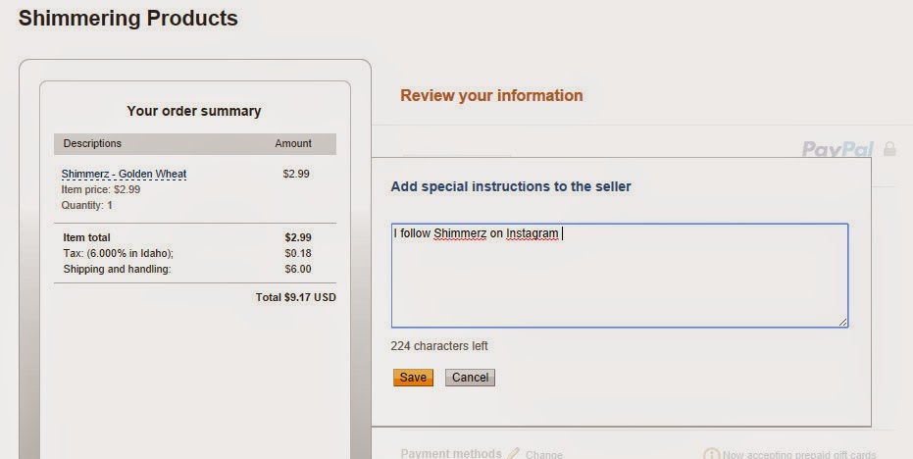Click the padlock security icon
Screen dimensions: 913x459
[889, 149]
